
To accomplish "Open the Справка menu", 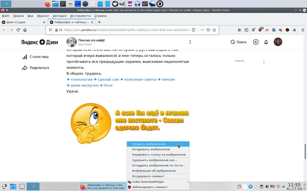I will tap(101, 16).
